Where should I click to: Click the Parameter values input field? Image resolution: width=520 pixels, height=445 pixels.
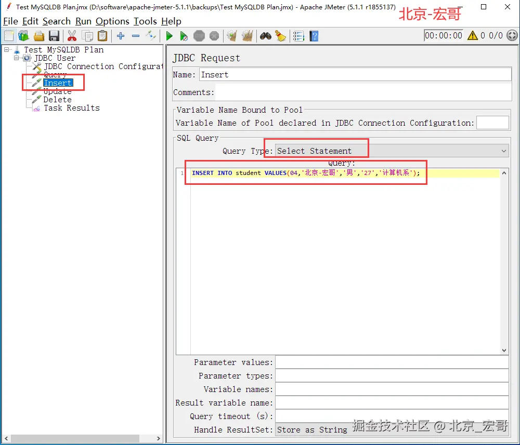tap(392, 362)
